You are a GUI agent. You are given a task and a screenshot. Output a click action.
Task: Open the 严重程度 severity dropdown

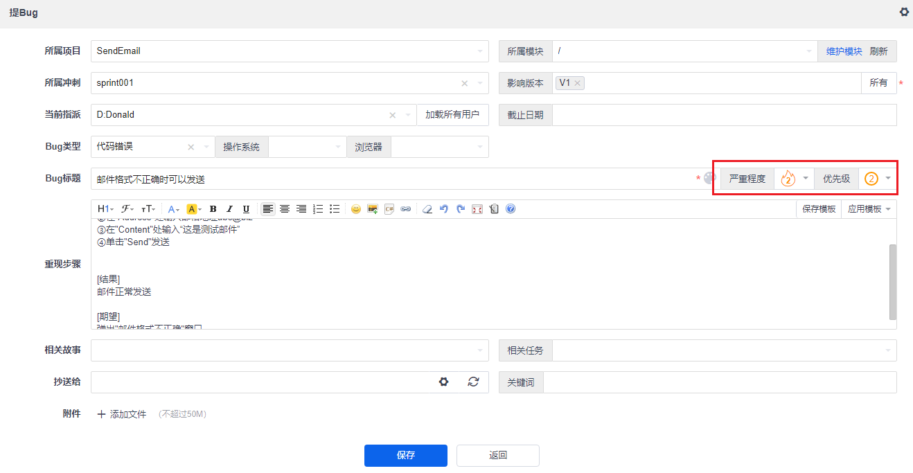pyautogui.click(x=794, y=179)
